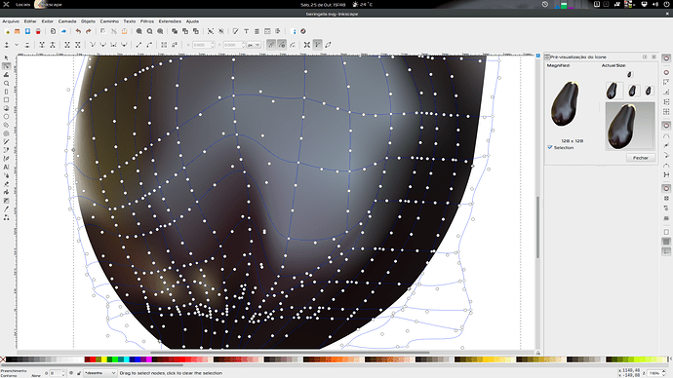The width and height of the screenshot is (673, 378).
Task: Click the Duplicate object icon
Action: click(x=175, y=31)
